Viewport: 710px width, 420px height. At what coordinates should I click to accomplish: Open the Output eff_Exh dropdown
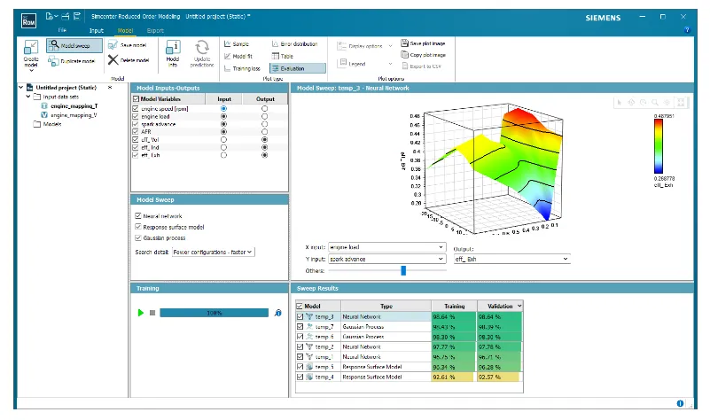[x=511, y=259]
